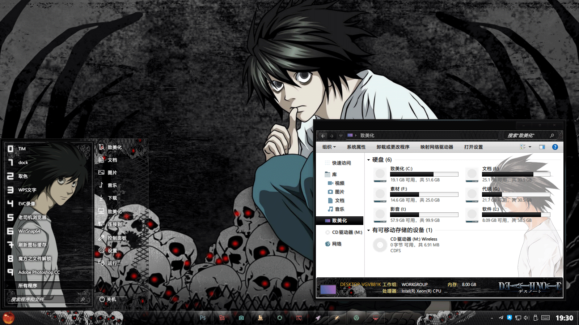Select 图片 library in the navigation pane
Viewport: 579px width, 325px height.
[336, 192]
